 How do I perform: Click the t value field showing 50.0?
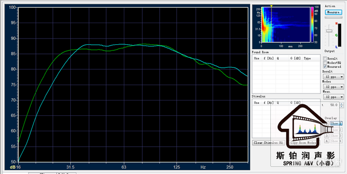coord(334,105)
